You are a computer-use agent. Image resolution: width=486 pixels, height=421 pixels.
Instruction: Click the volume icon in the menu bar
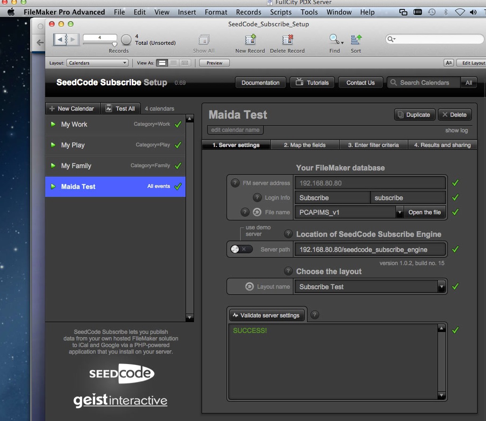coord(473,12)
